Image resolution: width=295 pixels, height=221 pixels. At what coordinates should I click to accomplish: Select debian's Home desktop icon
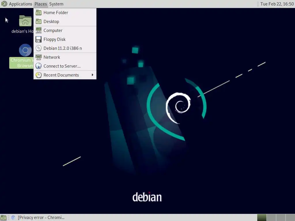pyautogui.click(x=25, y=21)
